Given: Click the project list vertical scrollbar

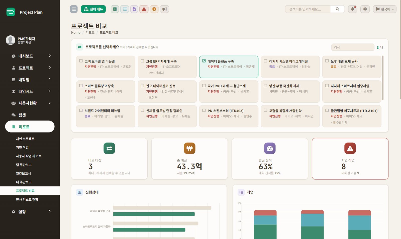Looking at the screenshot, I should 383,78.
